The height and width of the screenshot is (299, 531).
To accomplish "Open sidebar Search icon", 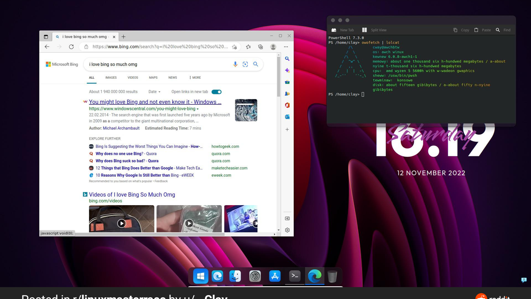I will 287,58.
